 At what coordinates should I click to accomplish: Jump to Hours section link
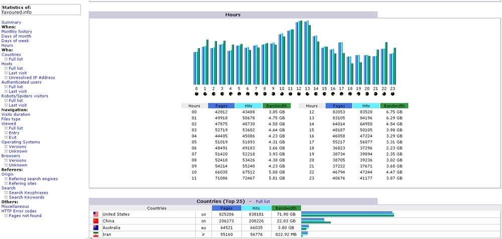coord(7,46)
